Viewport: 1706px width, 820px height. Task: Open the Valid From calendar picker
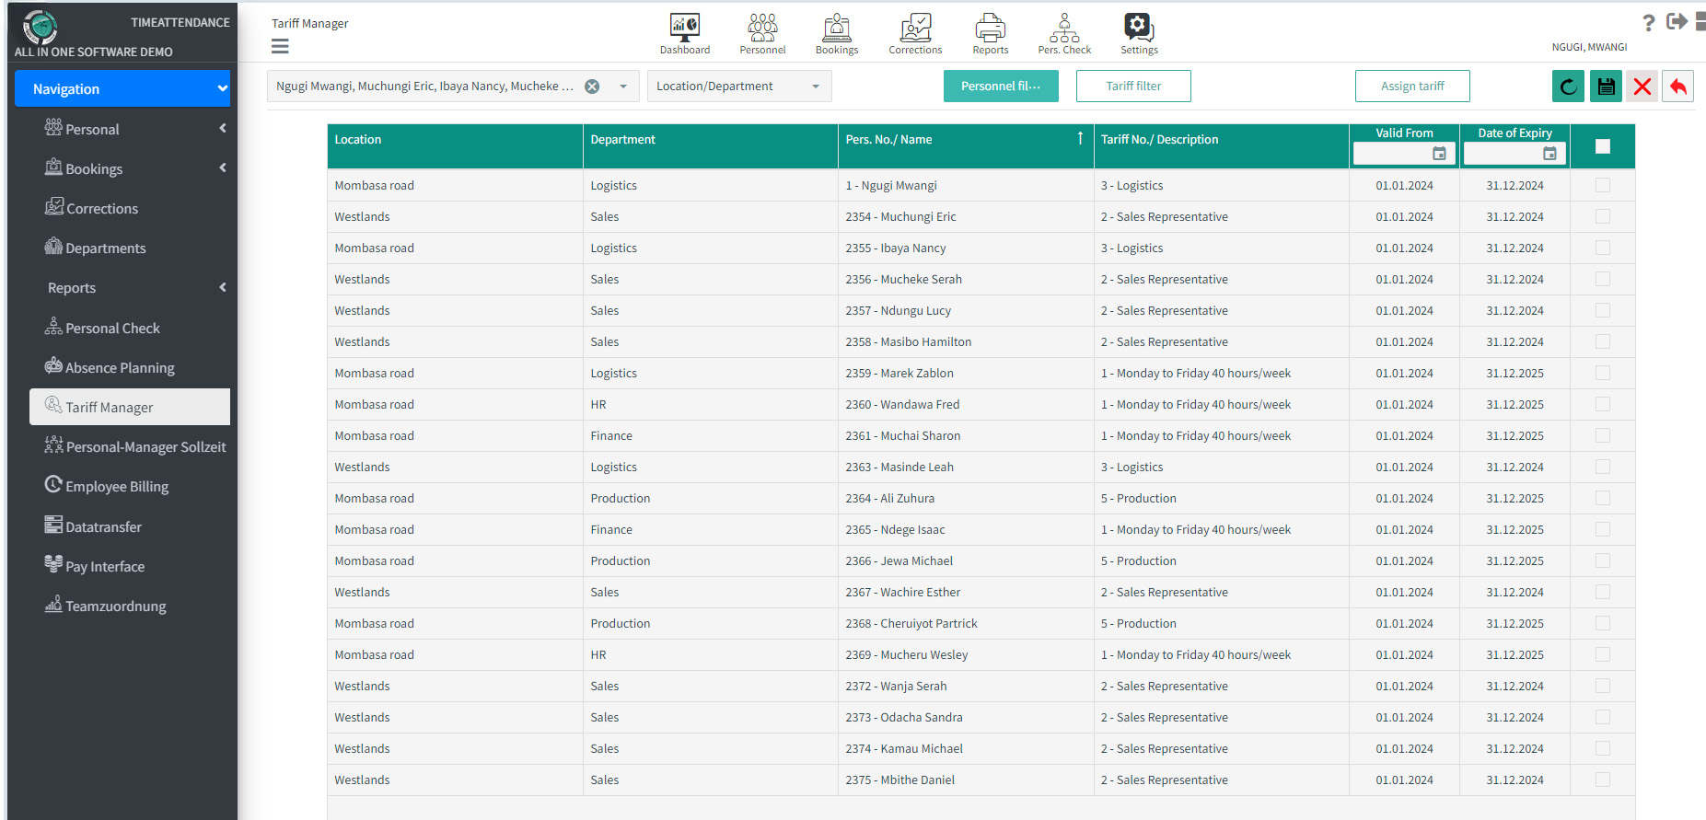coord(1439,154)
